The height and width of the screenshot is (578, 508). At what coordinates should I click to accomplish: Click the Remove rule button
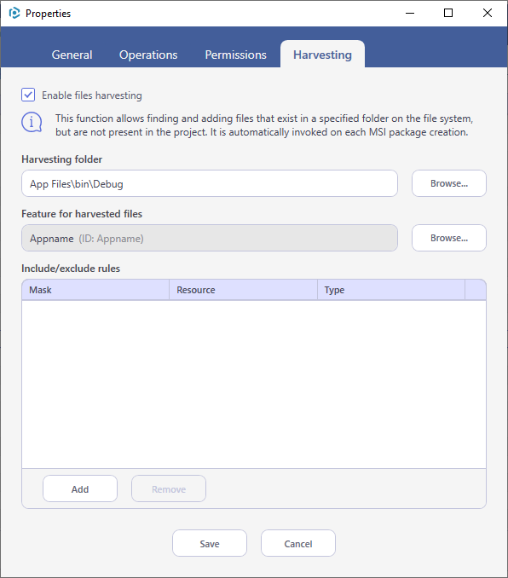pos(169,488)
